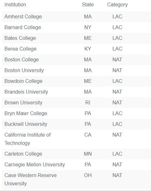This screenshot has height=191, width=151.
Task: Select the Berea College row
Action: pos(76,49)
